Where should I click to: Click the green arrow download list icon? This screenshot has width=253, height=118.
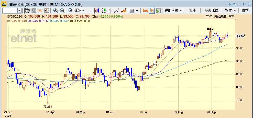pyautogui.click(x=158, y=11)
